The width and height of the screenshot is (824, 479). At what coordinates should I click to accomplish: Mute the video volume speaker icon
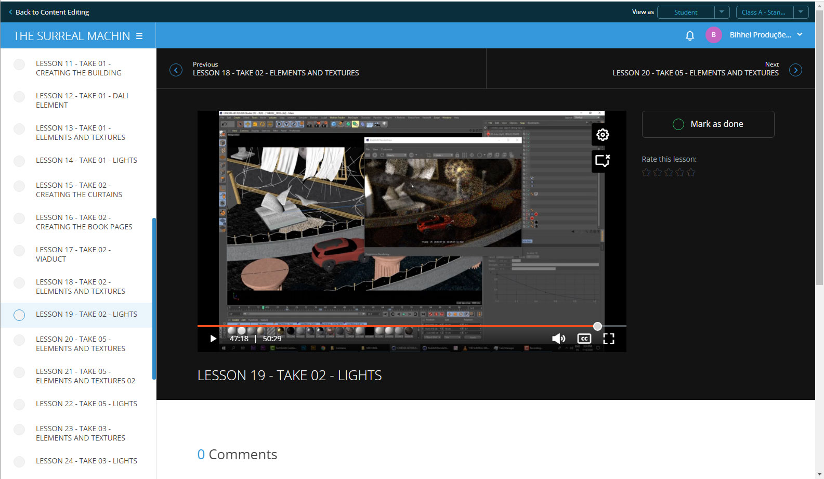558,339
